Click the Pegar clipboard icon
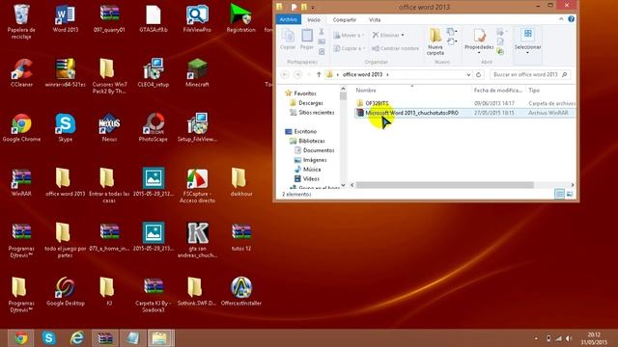This screenshot has height=347, width=618. [307, 36]
